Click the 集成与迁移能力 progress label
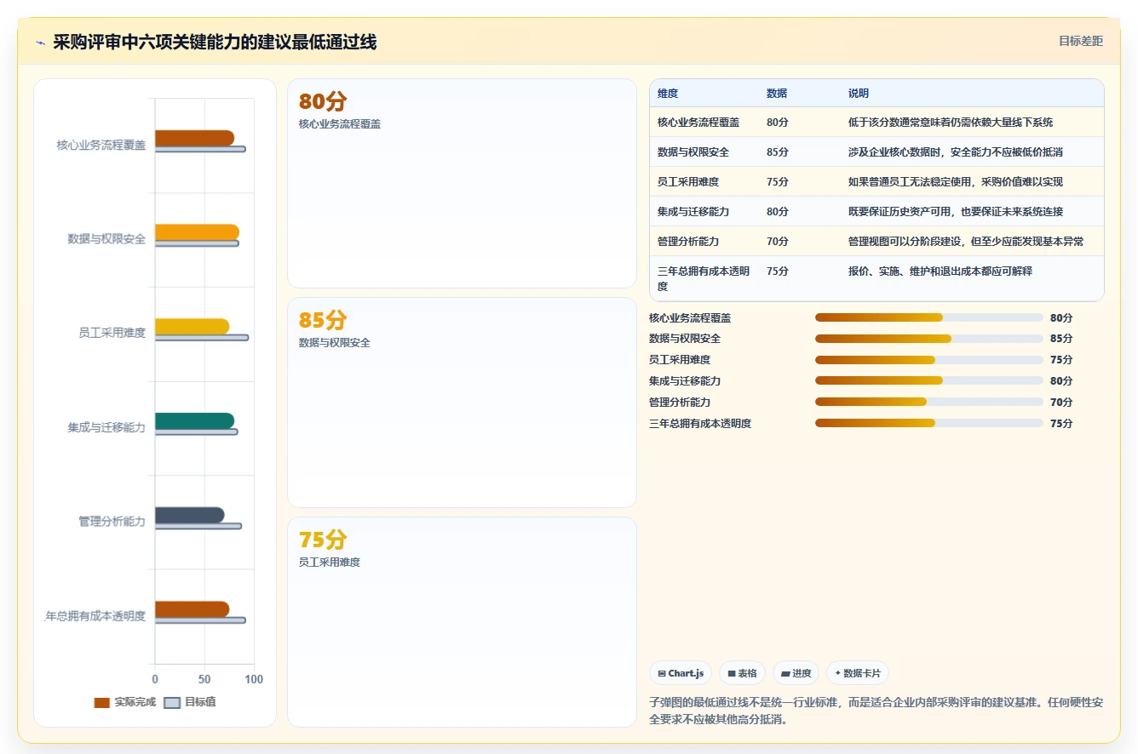Screen dimensions: 1138x754 (685, 381)
